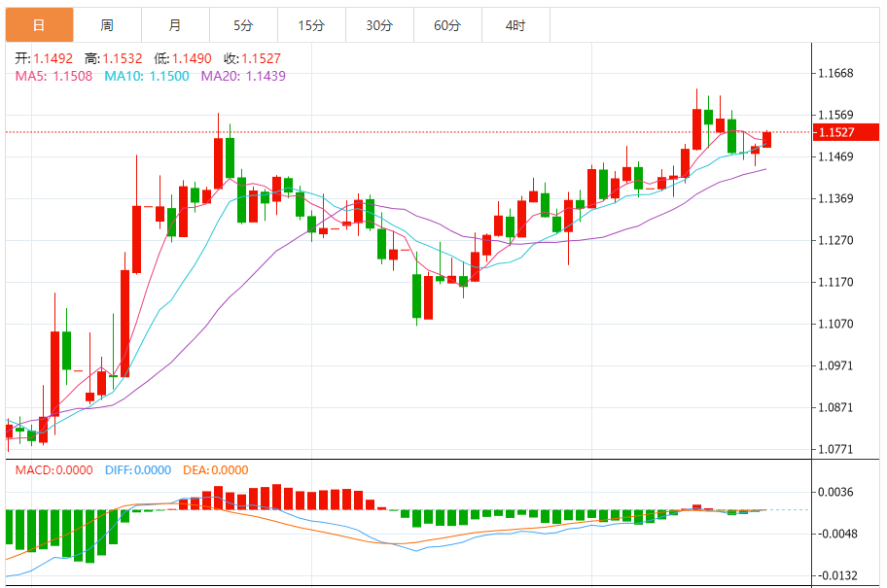Image resolution: width=887 pixels, height=588 pixels.
Task: Click the 1.1569 price axis label
Action: [835, 115]
